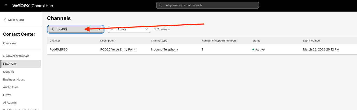
Task: Click the back arrow beside Main Menu
Action: pyautogui.click(x=5, y=20)
